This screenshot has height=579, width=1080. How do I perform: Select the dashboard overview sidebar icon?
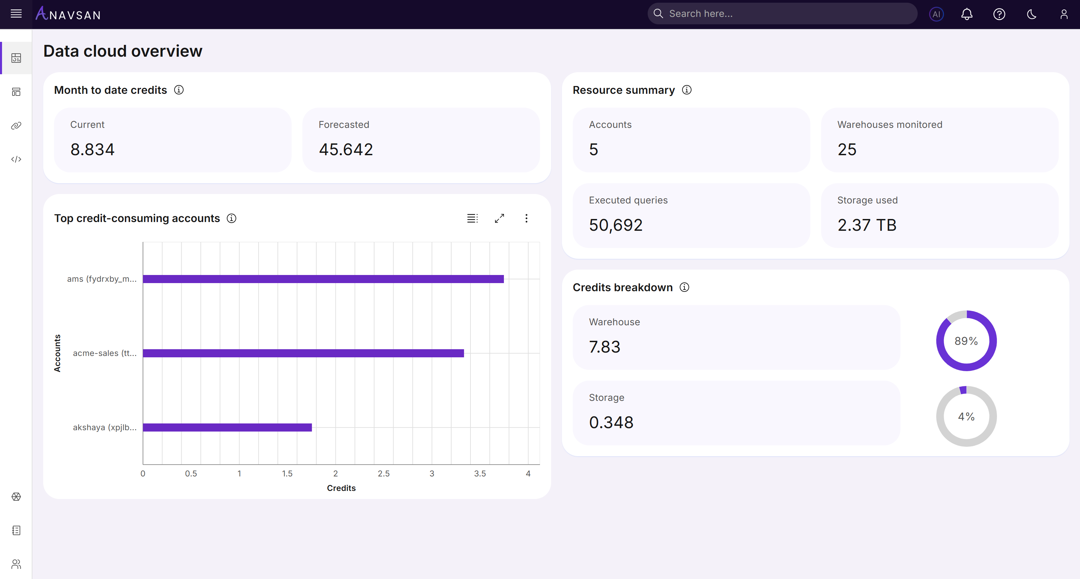[16, 58]
